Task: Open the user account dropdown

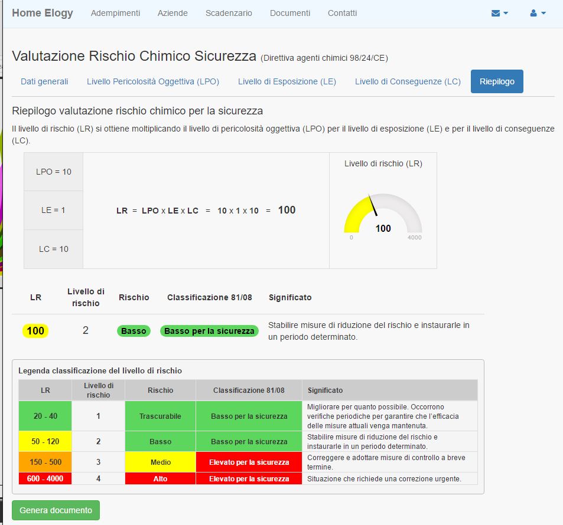Action: (538, 13)
